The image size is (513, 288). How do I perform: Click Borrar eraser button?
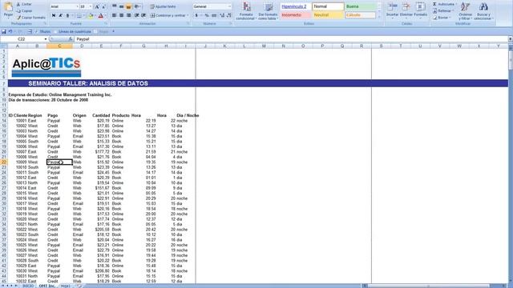click(x=442, y=18)
